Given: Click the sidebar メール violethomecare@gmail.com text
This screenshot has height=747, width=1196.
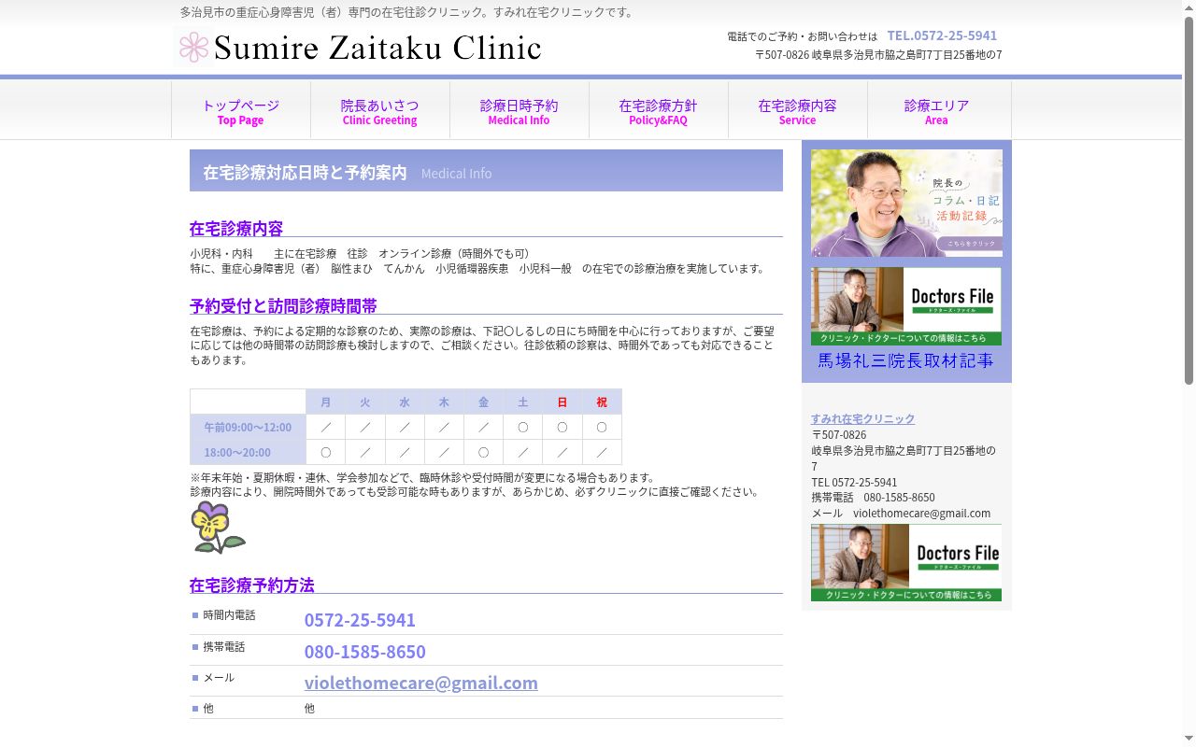Looking at the screenshot, I should tap(901, 514).
